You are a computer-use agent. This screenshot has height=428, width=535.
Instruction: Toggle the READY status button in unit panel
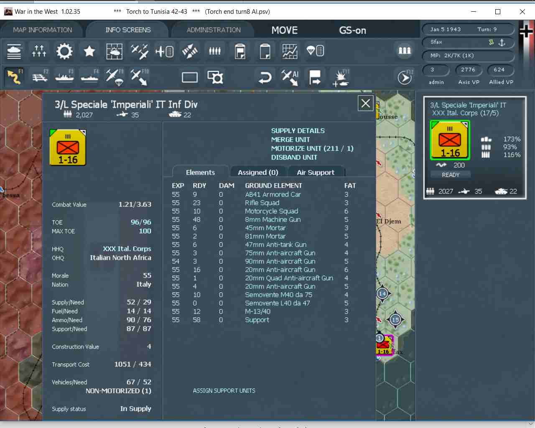[x=451, y=175]
